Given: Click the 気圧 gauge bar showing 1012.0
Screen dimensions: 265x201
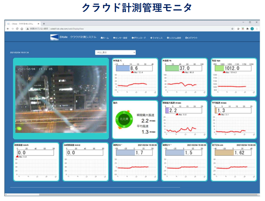Looking at the screenshot, I should coord(233,68).
